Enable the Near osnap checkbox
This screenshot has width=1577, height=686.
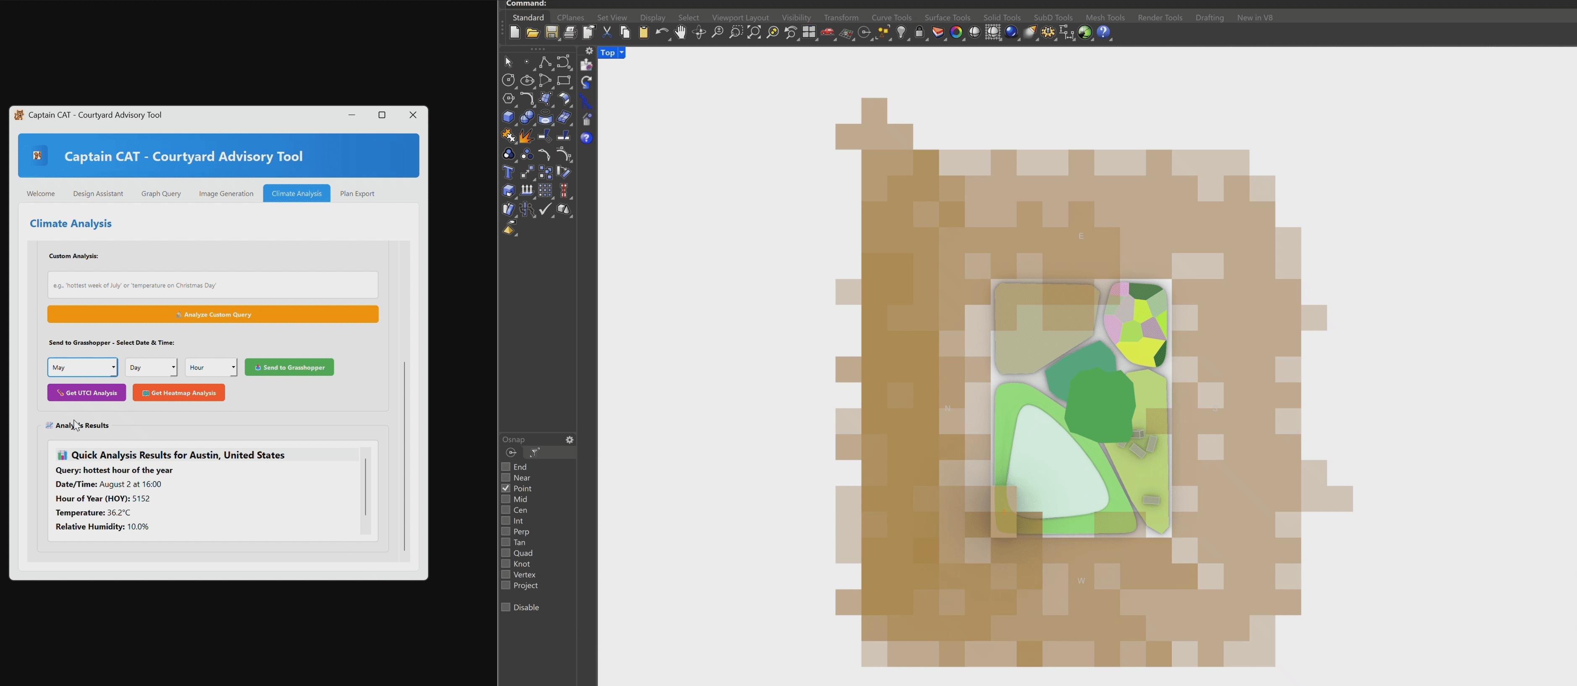point(506,477)
